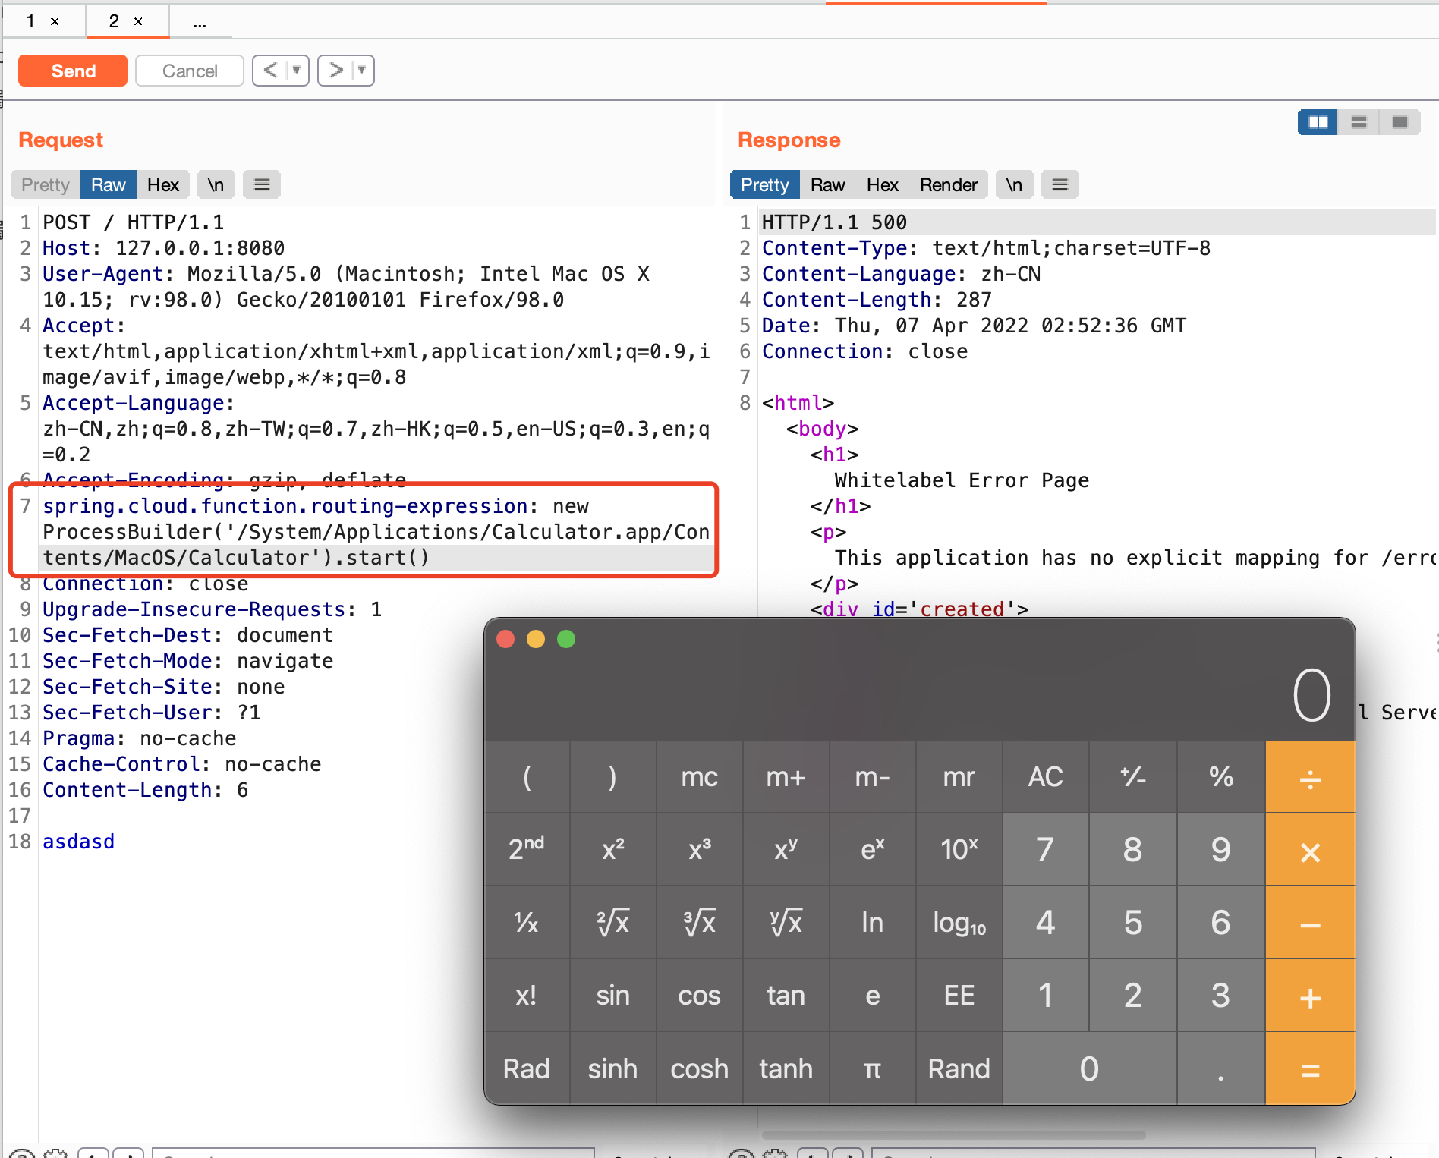Click the x to the y key
Image resolution: width=1439 pixels, height=1158 pixels.
pos(786,849)
